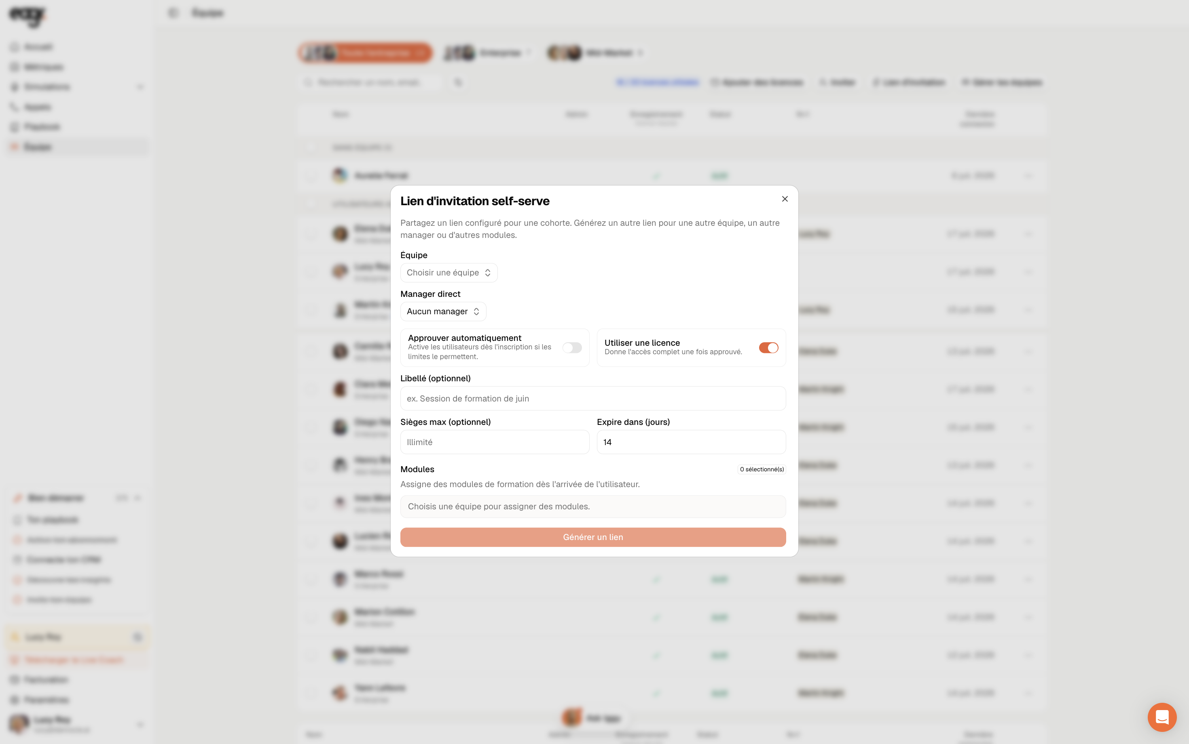Click the 'Modules' section heading
Screen dimensions: 1189x744
point(417,469)
